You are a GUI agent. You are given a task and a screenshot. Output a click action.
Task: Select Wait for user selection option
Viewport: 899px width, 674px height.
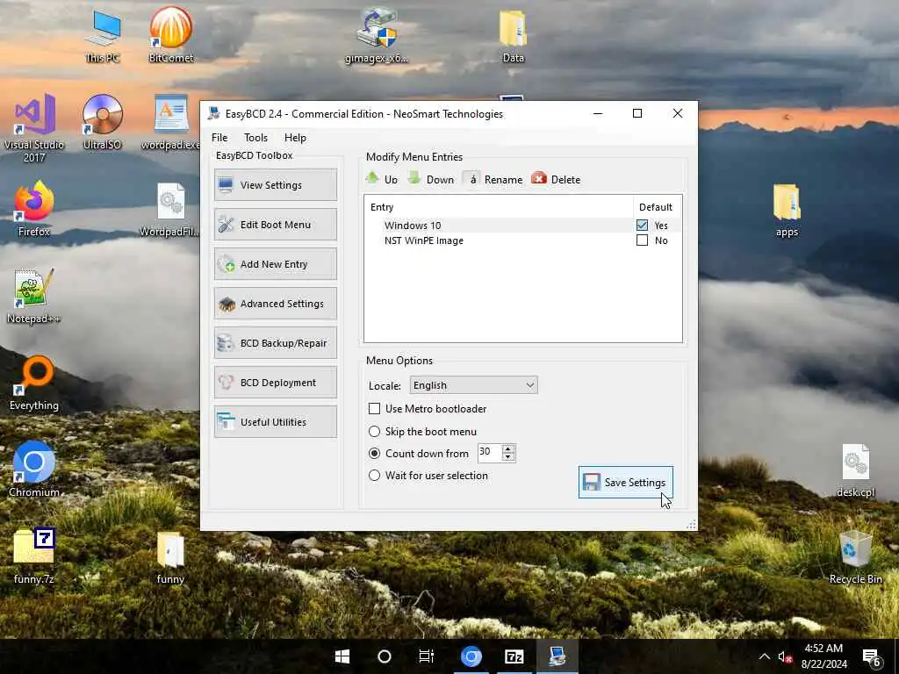tap(374, 475)
